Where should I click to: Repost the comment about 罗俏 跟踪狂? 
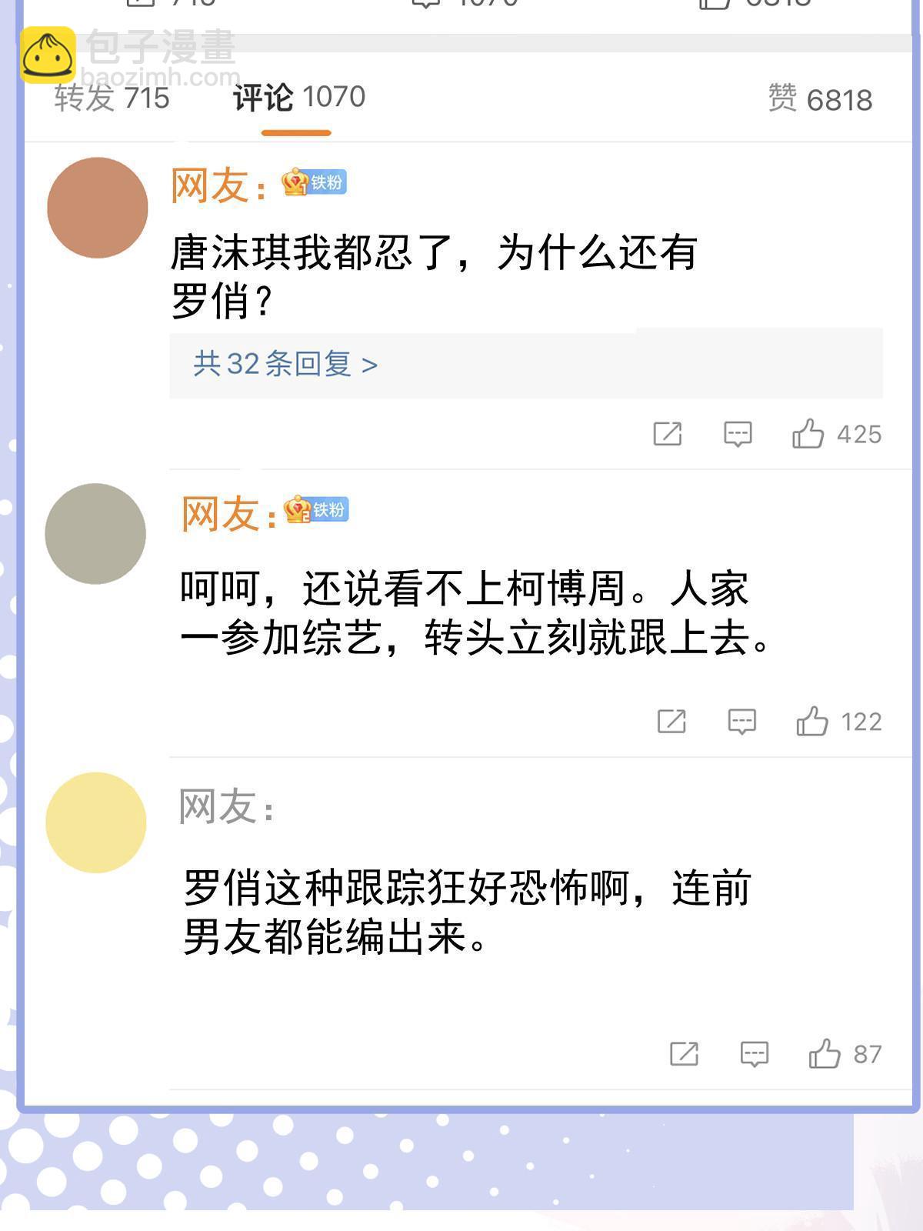tap(684, 1053)
